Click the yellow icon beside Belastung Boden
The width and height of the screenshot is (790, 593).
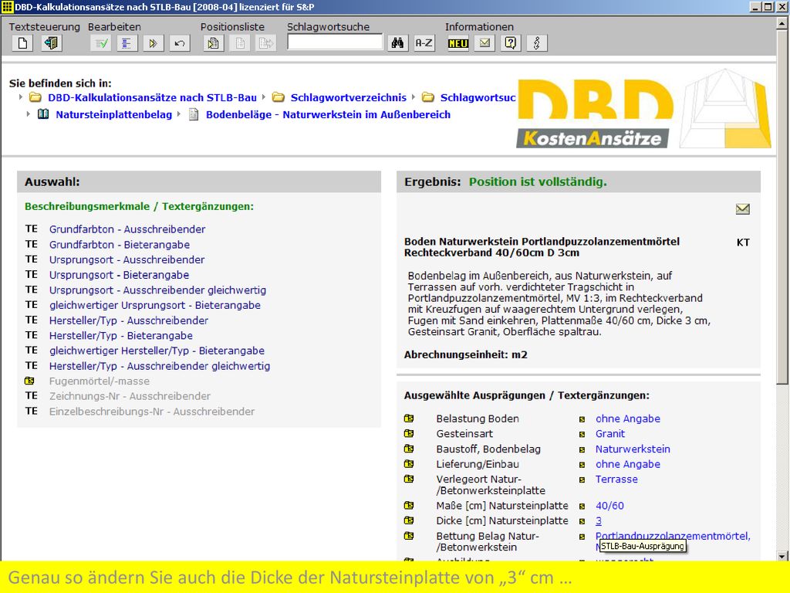tap(409, 418)
